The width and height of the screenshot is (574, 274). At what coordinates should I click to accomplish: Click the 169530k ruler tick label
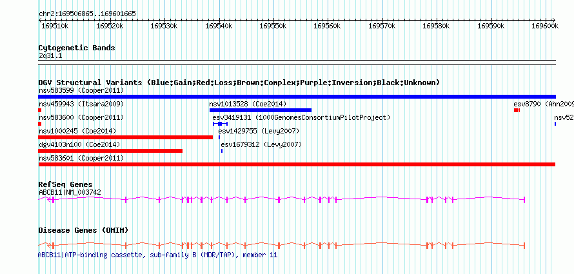coord(164,26)
